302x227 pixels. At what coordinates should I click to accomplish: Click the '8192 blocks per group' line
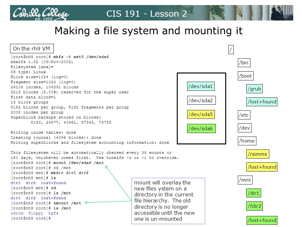[x=70, y=107]
